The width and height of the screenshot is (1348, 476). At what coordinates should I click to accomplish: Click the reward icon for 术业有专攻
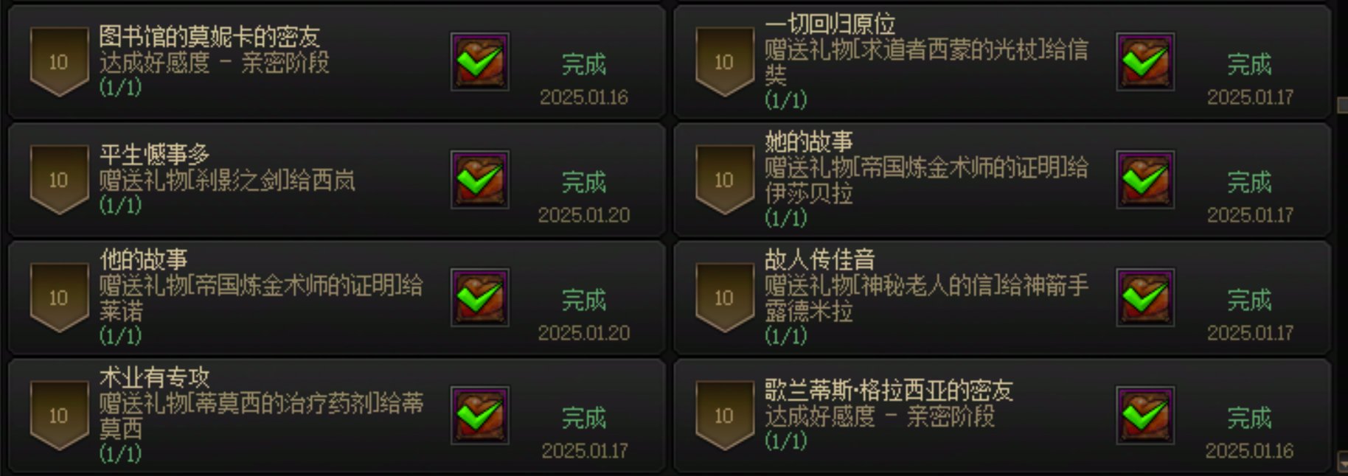coord(480,416)
